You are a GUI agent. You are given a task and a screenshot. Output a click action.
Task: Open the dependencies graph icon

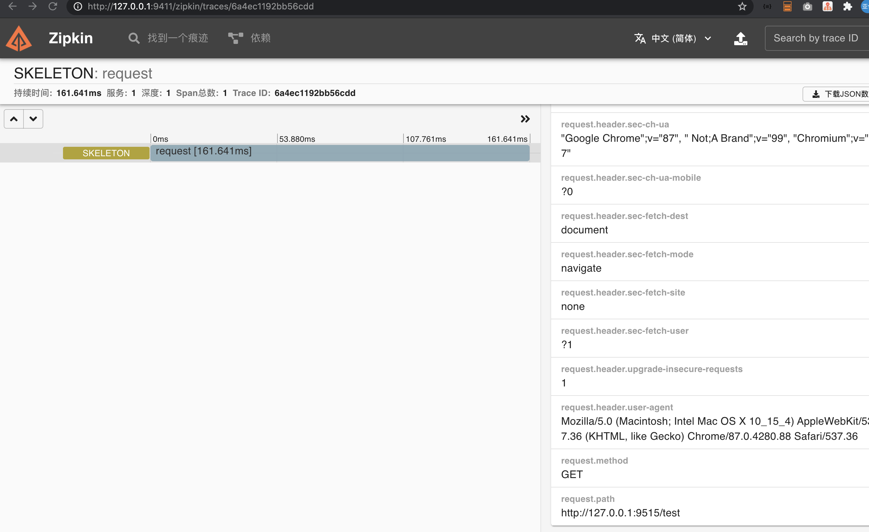coord(236,38)
